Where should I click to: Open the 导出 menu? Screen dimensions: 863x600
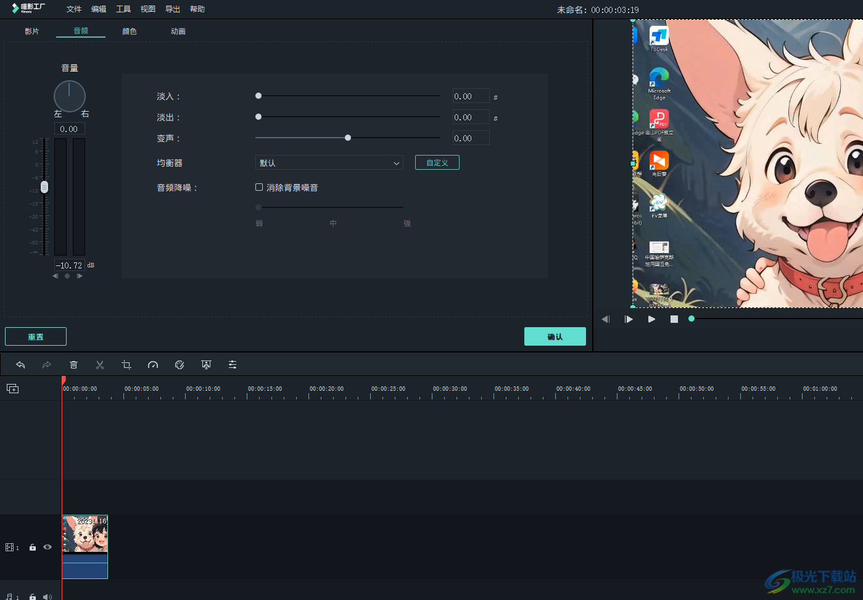coord(173,9)
